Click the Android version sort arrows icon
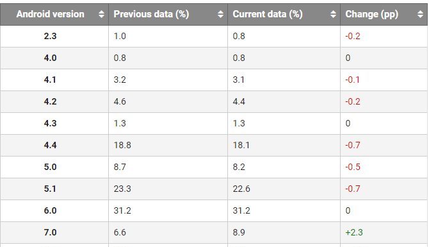 pyautogui.click(x=101, y=14)
